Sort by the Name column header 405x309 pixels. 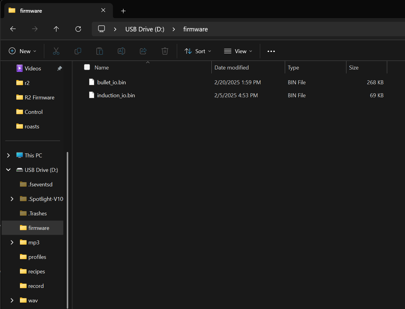click(101, 68)
